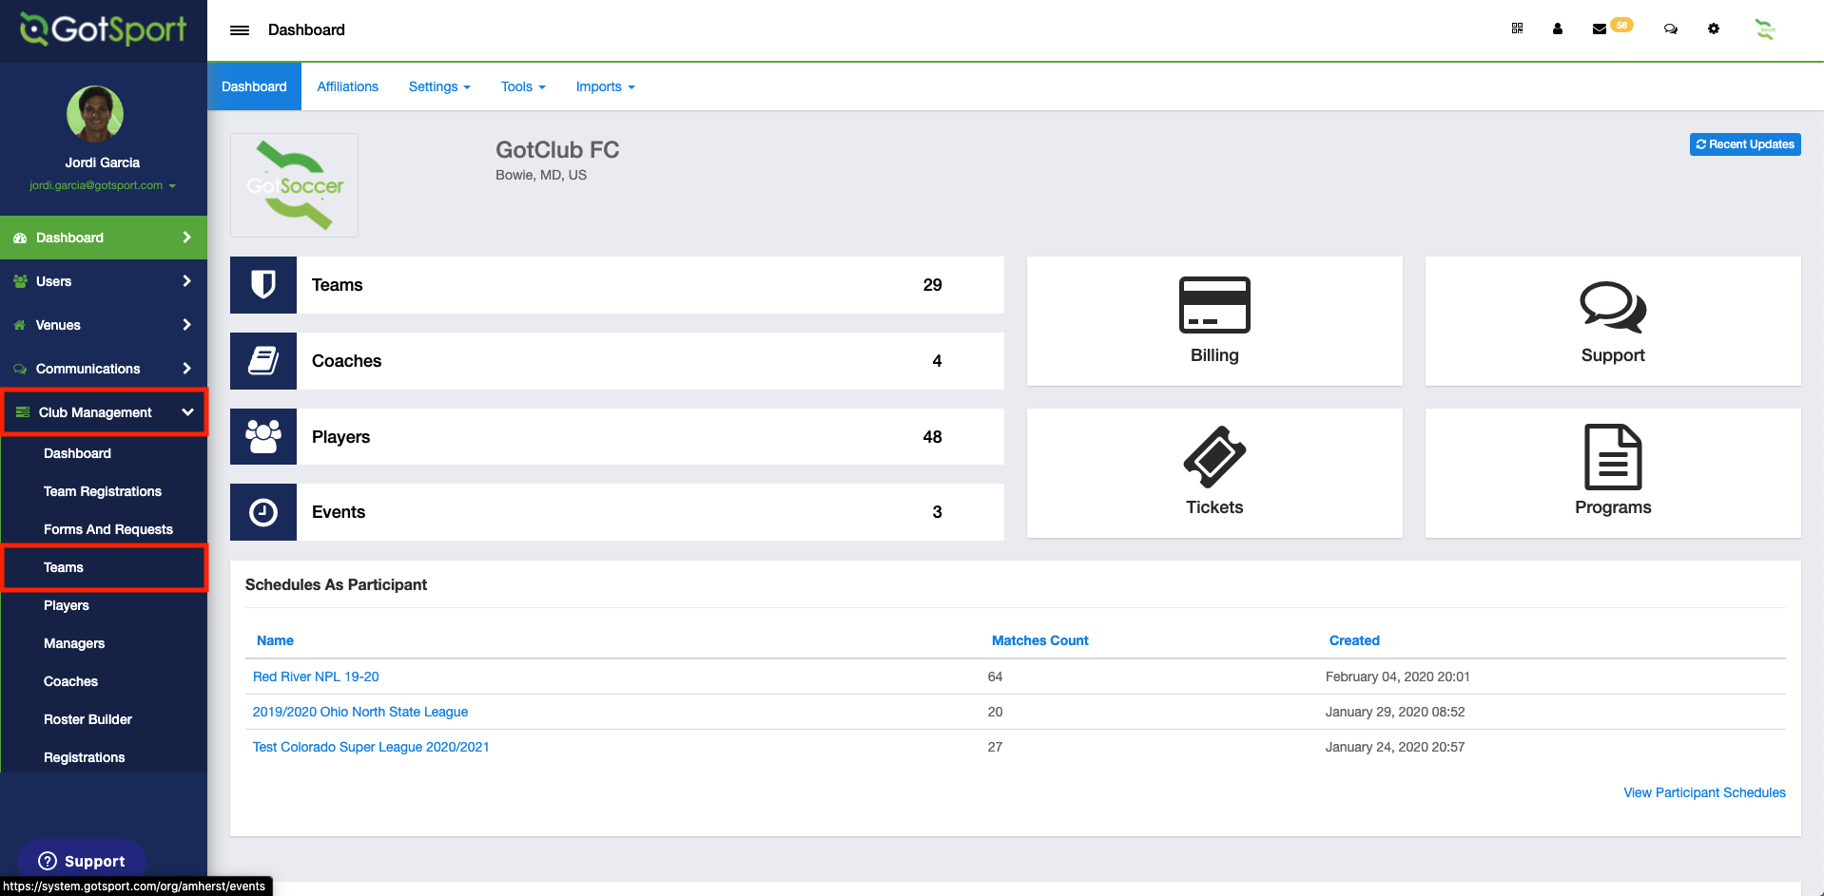1824x896 pixels.
Task: Click the GotSport logo in sidebar
Action: click(103, 29)
